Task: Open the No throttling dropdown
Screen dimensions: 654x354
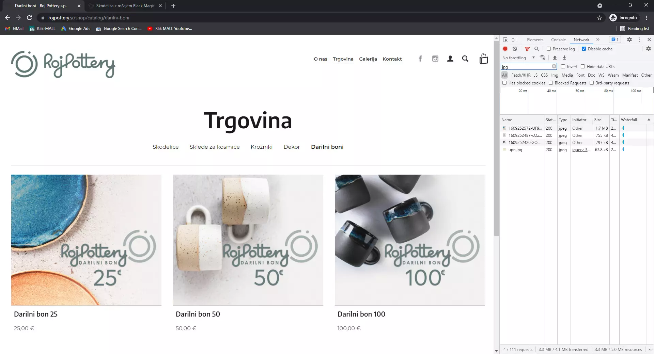Action: coord(518,58)
